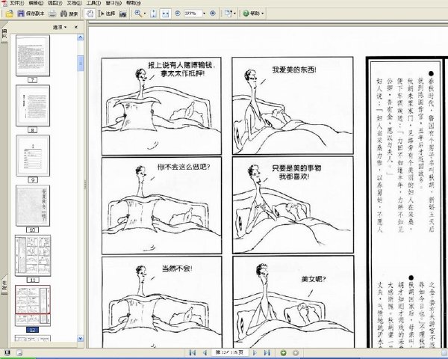Open the 帮助 (Help) menu in the menu bar
The width and height of the screenshot is (448, 359).
[134, 3]
